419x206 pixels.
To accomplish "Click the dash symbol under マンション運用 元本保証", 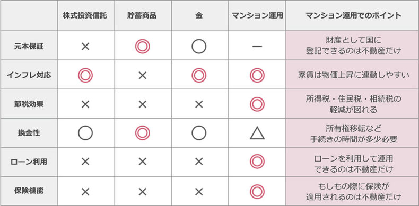I will pos(257,47).
